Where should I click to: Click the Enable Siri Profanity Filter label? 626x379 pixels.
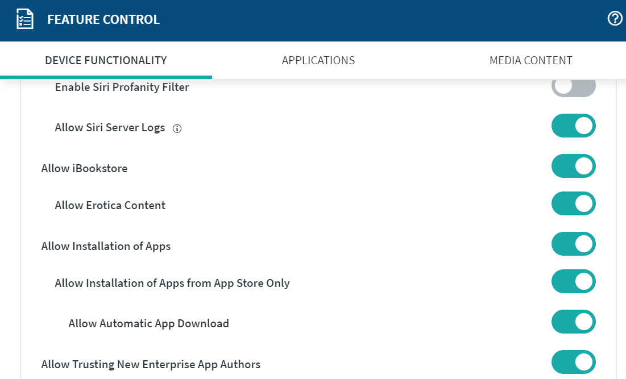click(122, 87)
